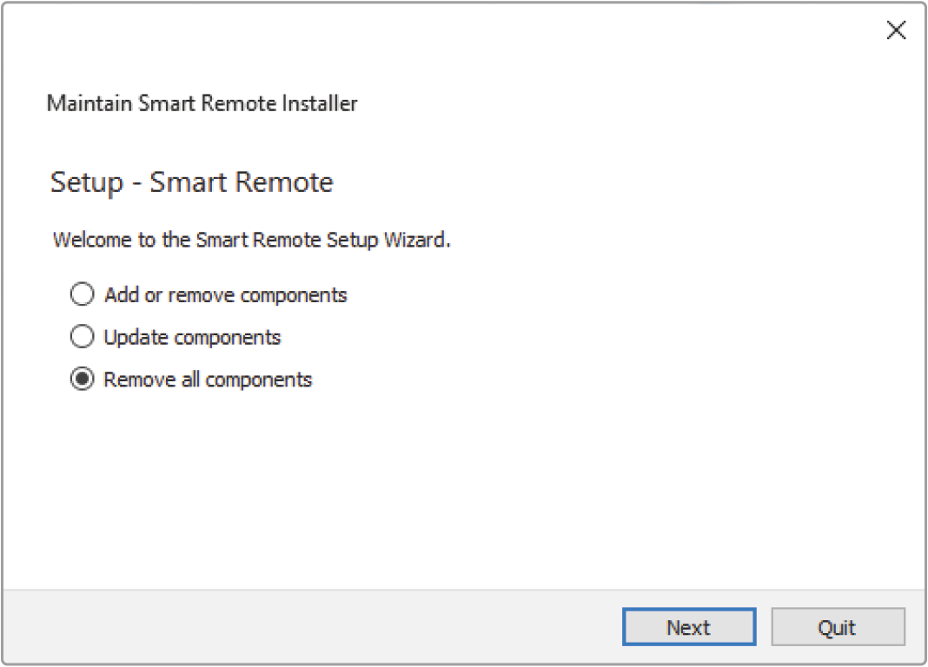
Task: Click blank title bar area left of X
Action: 521,31
